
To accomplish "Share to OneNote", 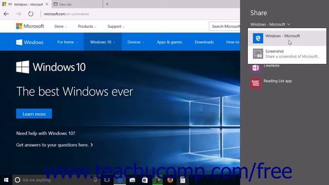I will point(265,68).
